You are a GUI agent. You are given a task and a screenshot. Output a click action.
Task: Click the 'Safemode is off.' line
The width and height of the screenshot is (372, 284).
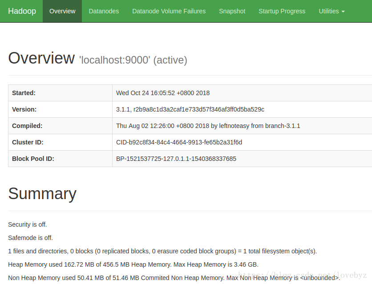(30, 238)
